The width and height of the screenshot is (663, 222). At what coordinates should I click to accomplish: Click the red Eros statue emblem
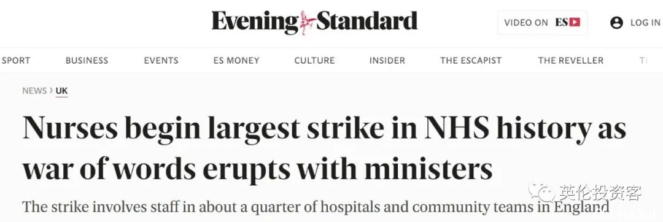307,22
